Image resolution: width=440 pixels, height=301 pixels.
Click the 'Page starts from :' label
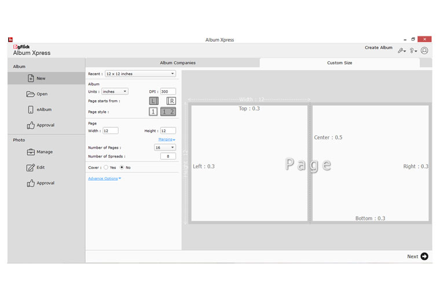tap(104, 101)
